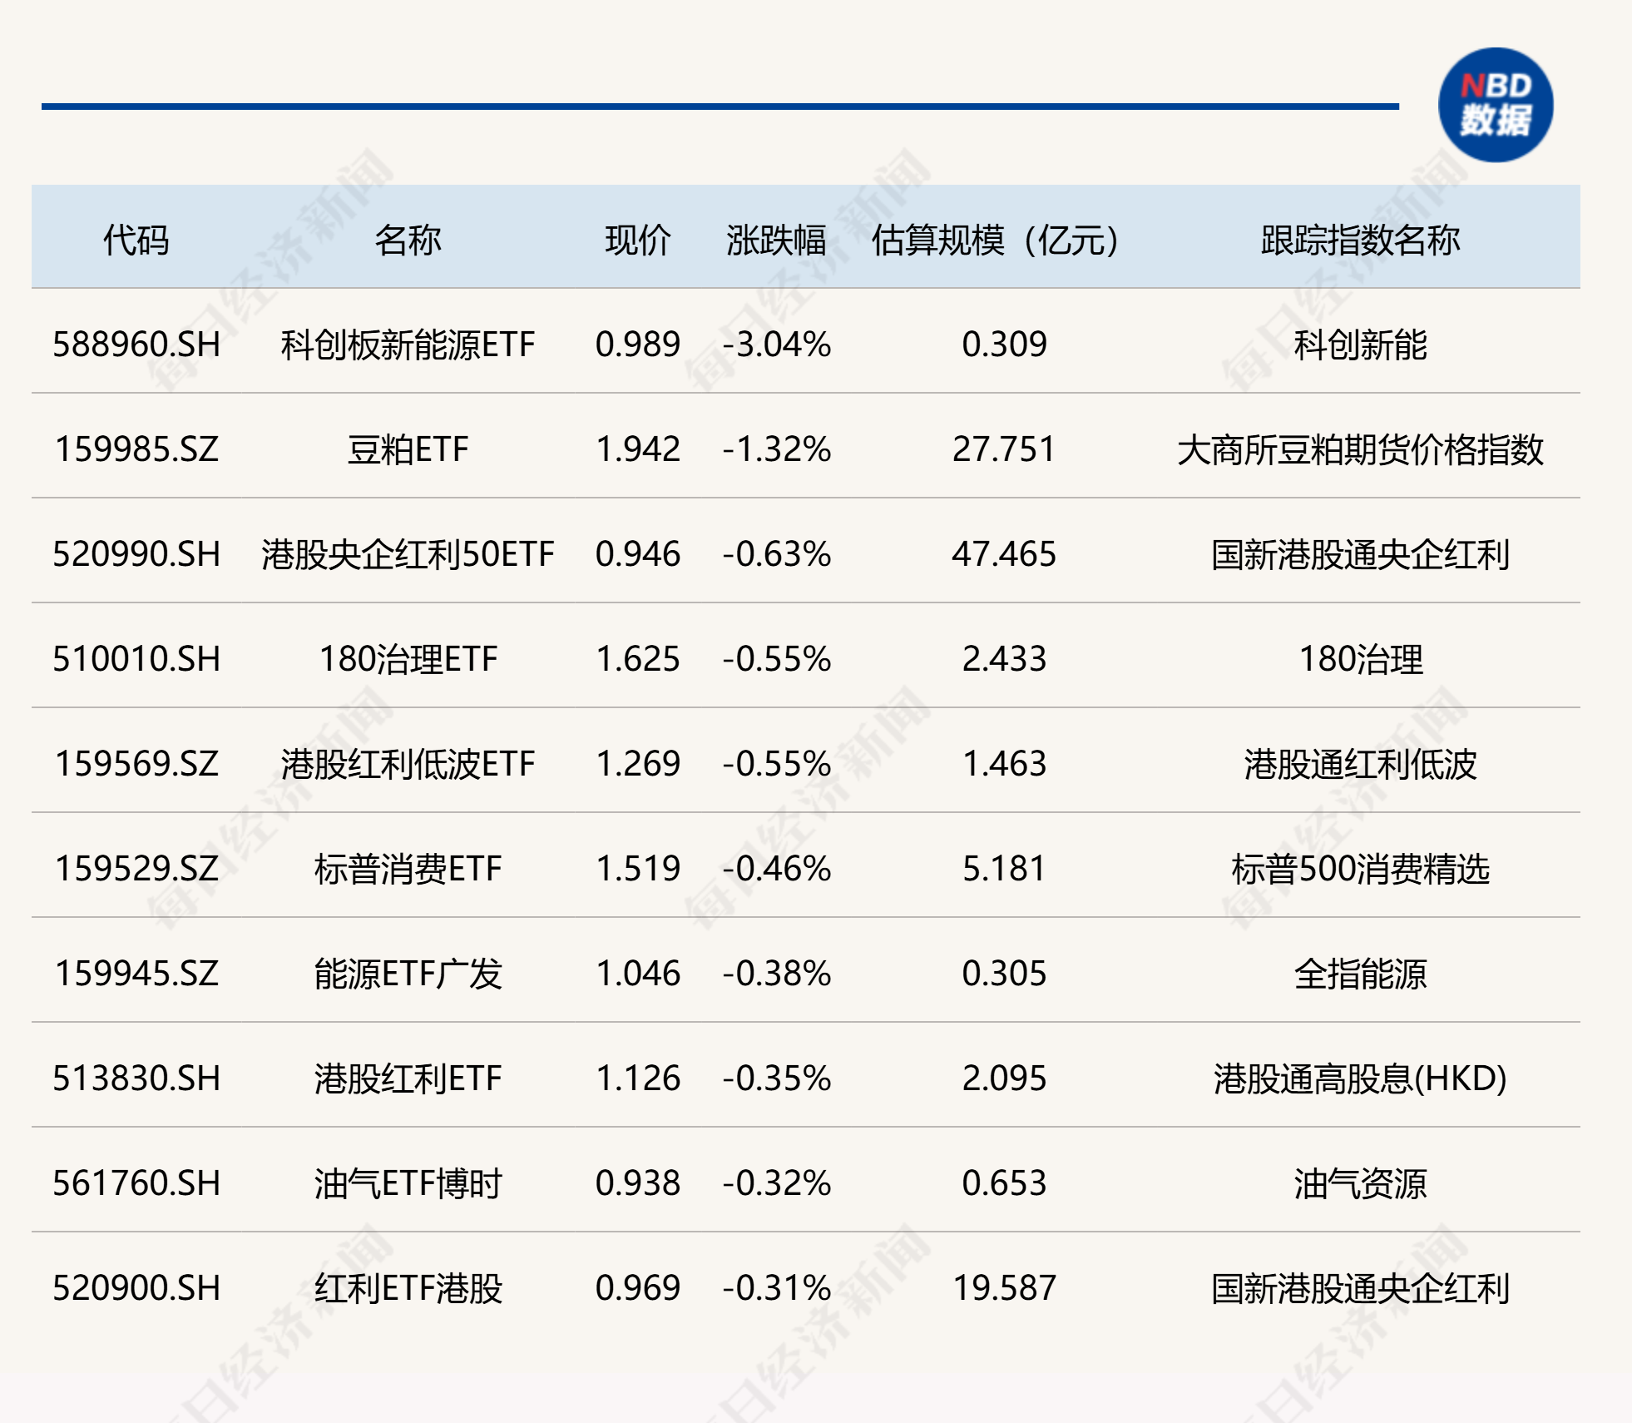Click the 27.751 estimated scale value
Viewport: 1632px width, 1423px height.
click(x=1003, y=449)
